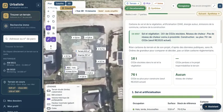The width and height of the screenshot is (223, 112).
Task: Switch to the grid view icon
Action: (x=54, y=28)
